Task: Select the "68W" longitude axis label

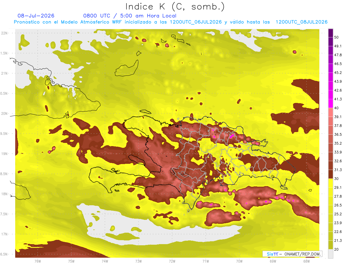Action: (306, 261)
